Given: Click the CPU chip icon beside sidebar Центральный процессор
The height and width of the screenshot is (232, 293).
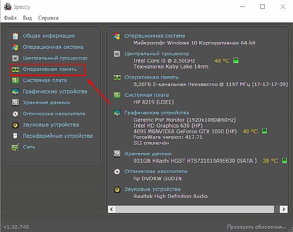Looking at the screenshot, I should pos(15,58).
